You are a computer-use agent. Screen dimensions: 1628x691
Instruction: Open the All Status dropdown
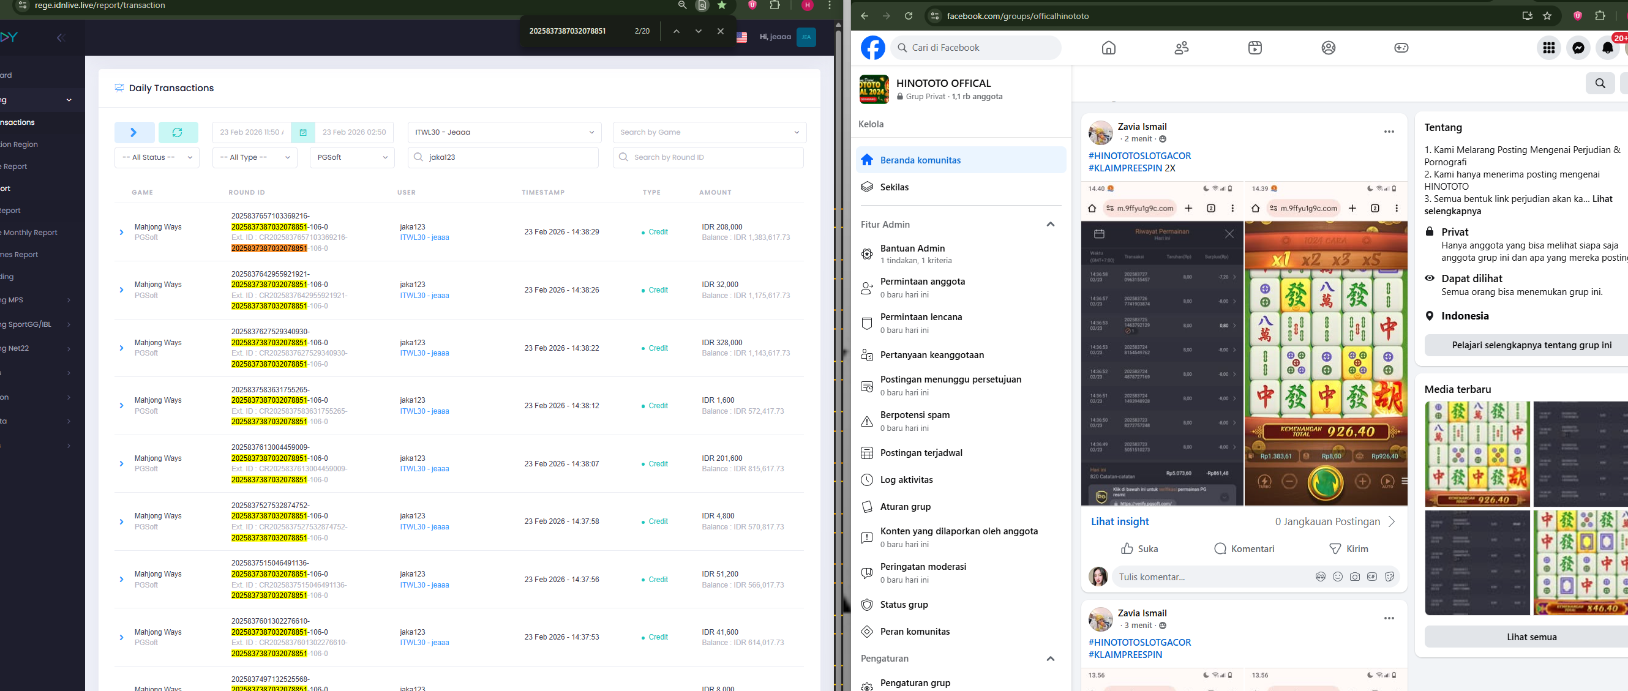[157, 157]
